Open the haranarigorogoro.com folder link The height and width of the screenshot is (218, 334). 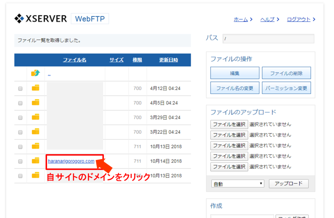(x=71, y=161)
